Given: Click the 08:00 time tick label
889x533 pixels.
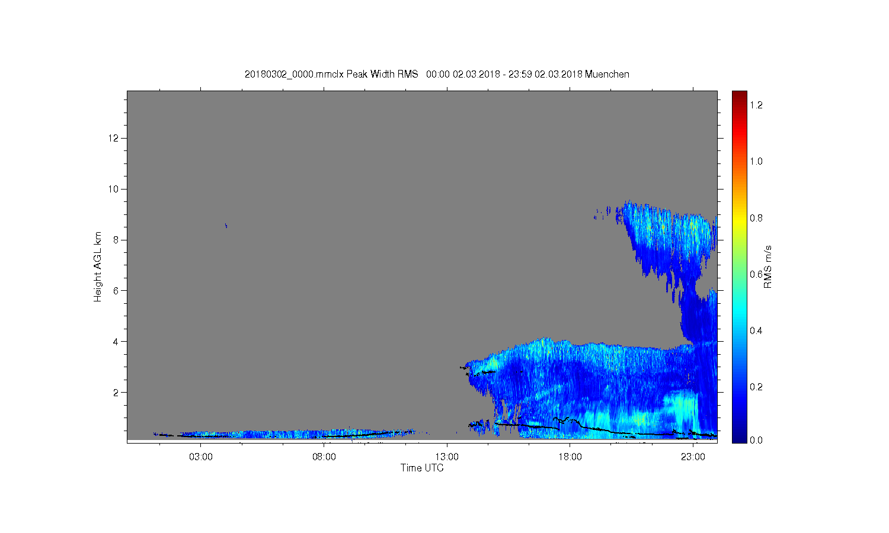Looking at the screenshot, I should click(324, 457).
